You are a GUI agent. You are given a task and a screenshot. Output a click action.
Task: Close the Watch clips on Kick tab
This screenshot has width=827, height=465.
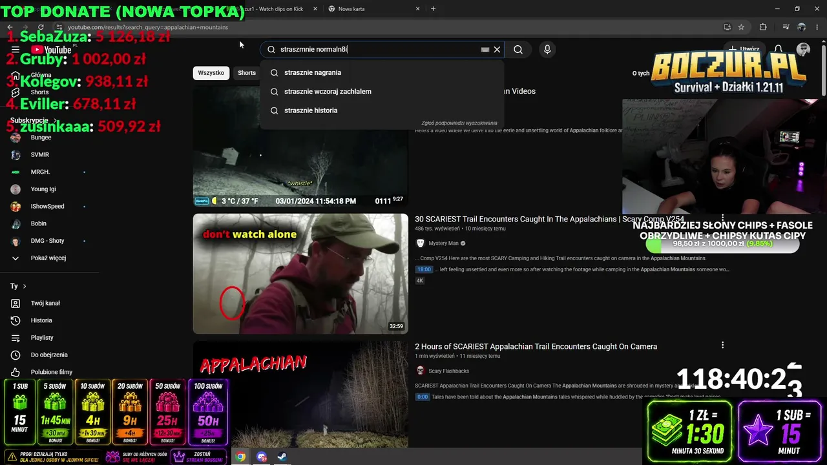pyautogui.click(x=316, y=8)
